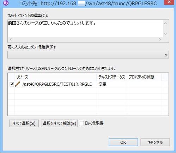Screen dimensions: 176x153
Task: Click inside the commit comment text area
Action: click(x=86, y=29)
